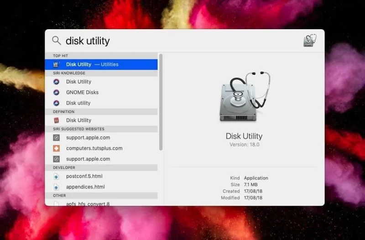Screen dimensions: 365x240
Task: Select appendices.html developer file
Action: (101, 187)
